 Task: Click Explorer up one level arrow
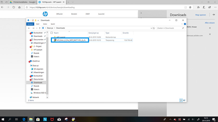pos(40,28)
